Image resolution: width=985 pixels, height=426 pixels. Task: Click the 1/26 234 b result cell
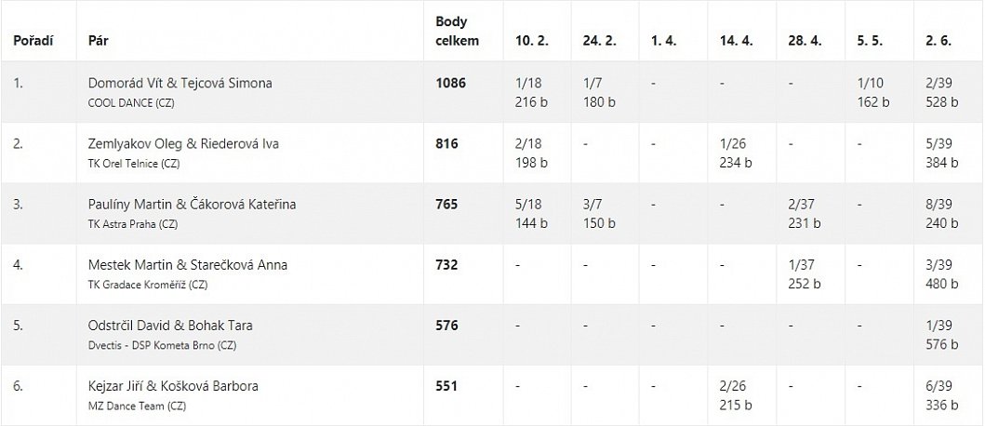coord(737,153)
